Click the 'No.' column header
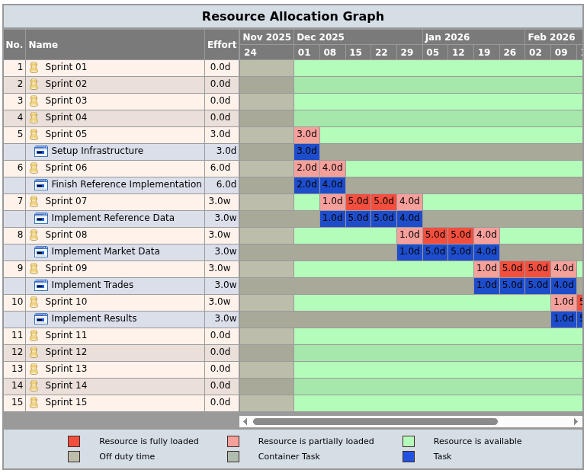The image size is (587, 473). [14, 45]
